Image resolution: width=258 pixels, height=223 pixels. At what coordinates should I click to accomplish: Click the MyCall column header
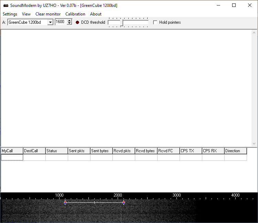[x=12, y=151]
